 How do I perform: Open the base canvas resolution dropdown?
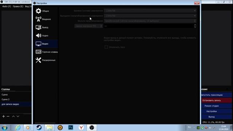[x=150, y=11]
